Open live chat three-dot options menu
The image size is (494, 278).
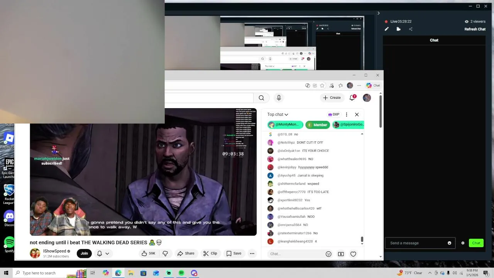[347, 114]
